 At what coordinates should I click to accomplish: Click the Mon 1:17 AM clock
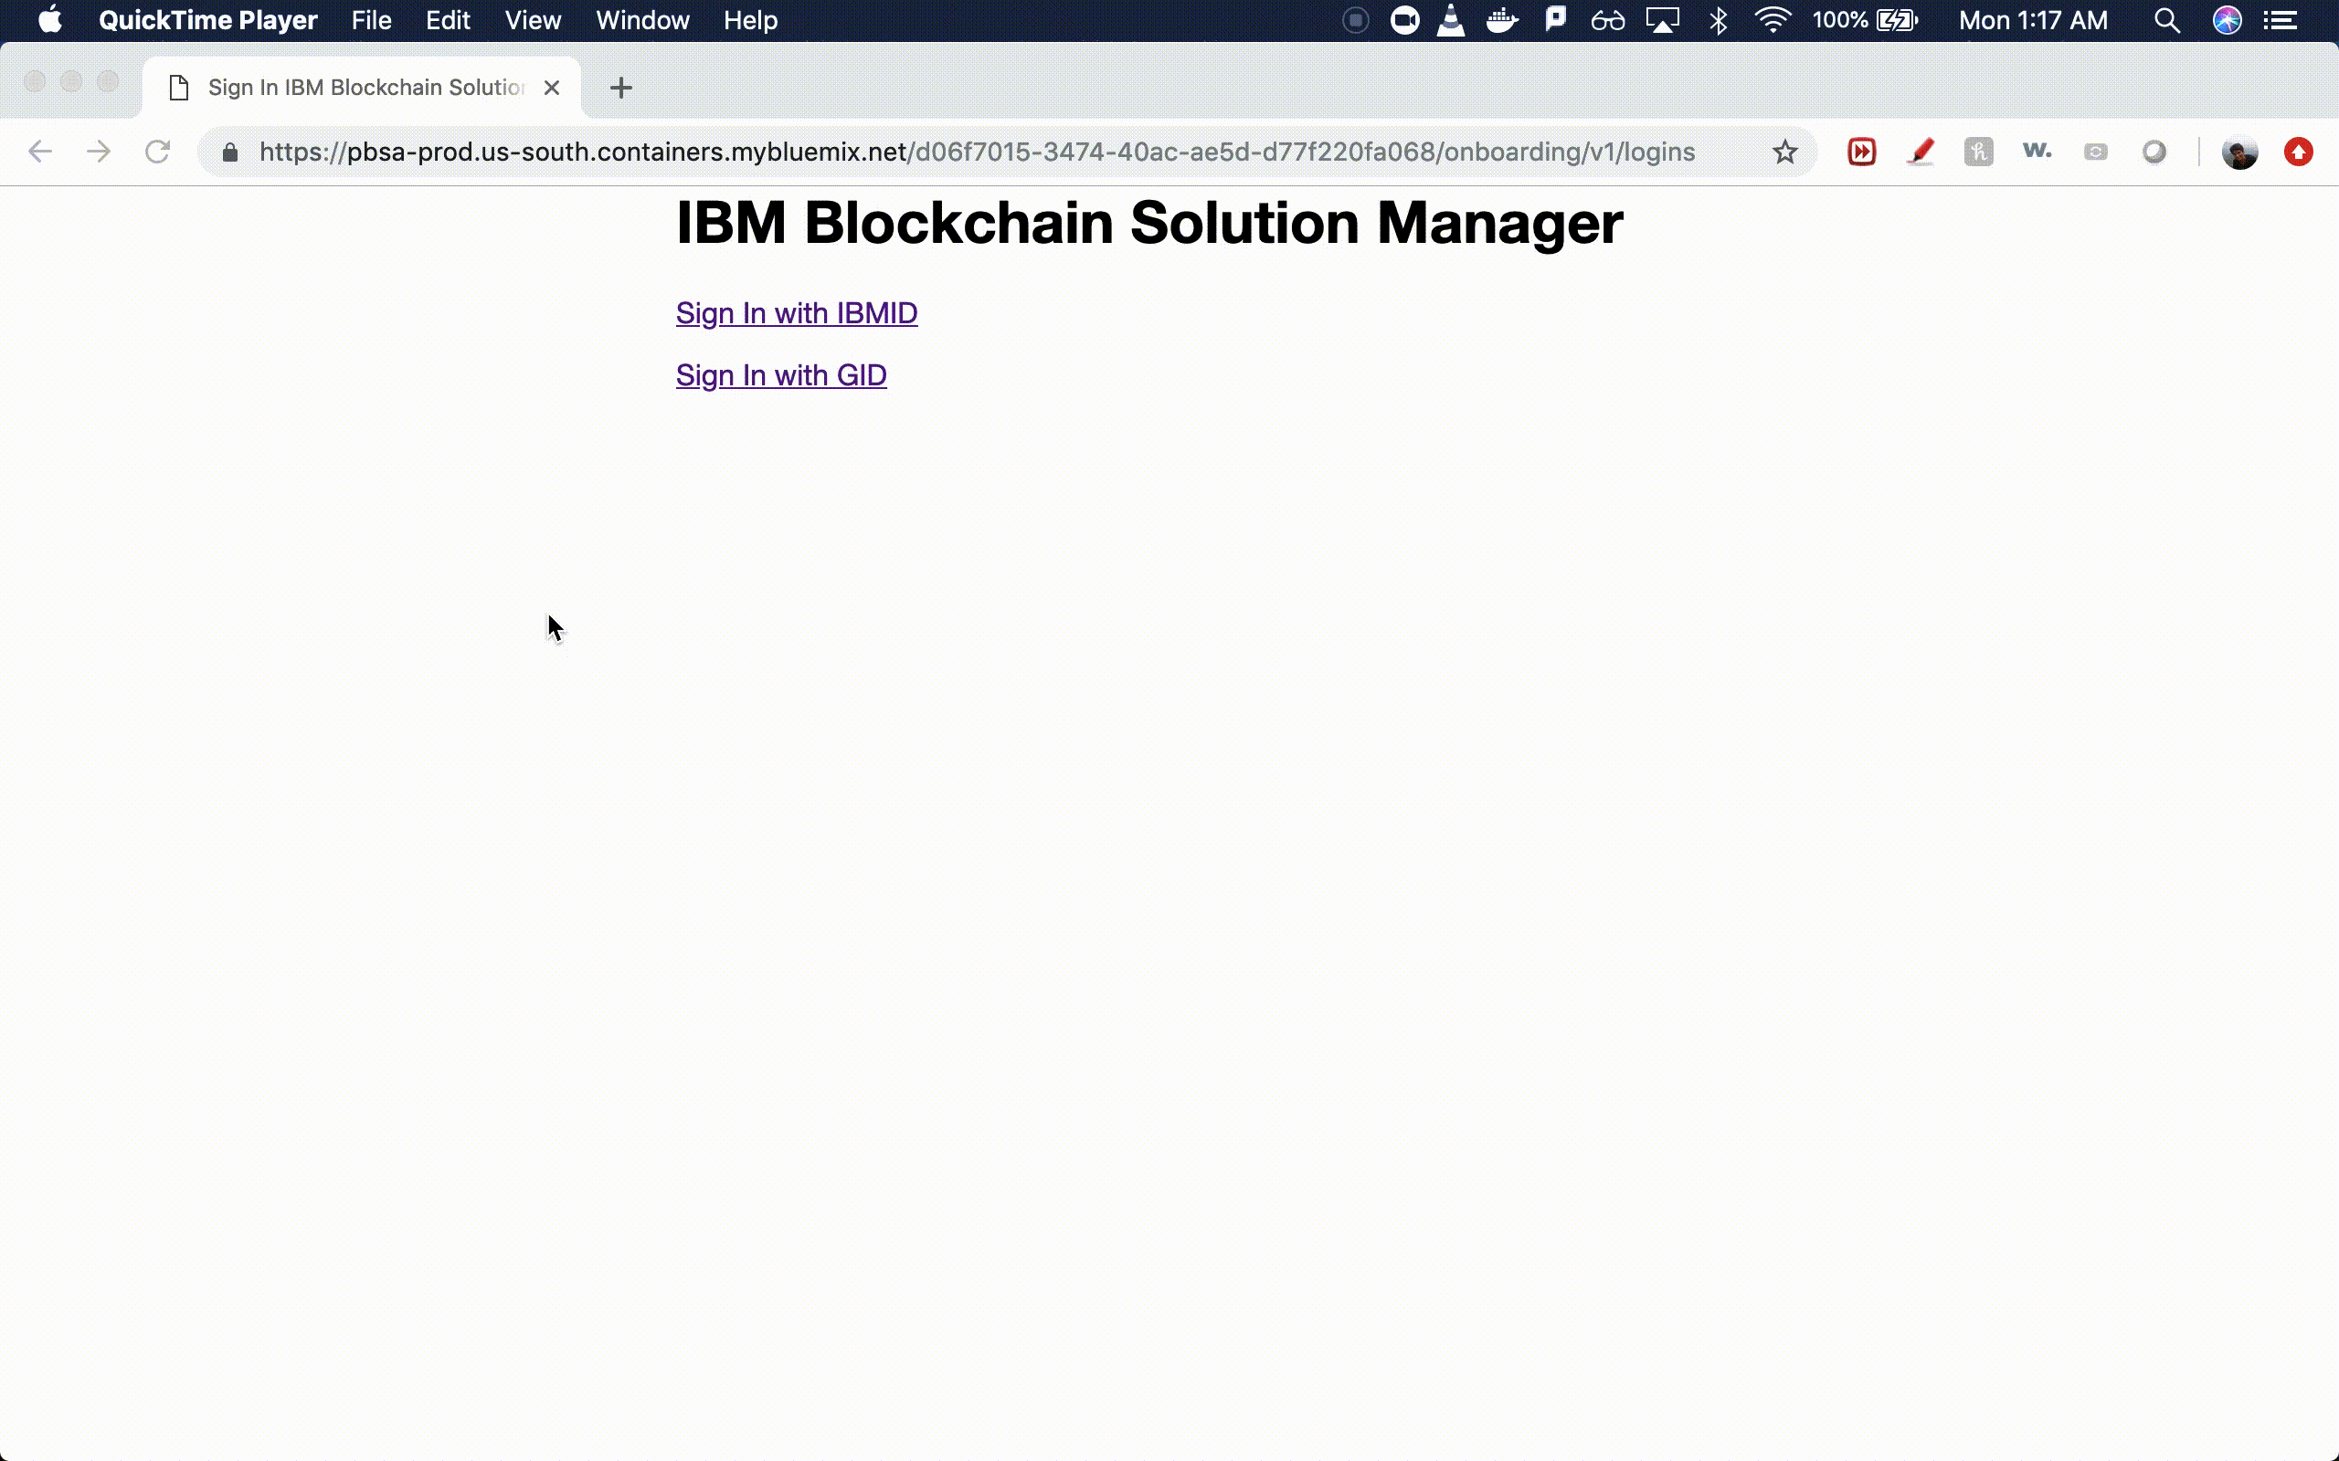tap(2033, 20)
